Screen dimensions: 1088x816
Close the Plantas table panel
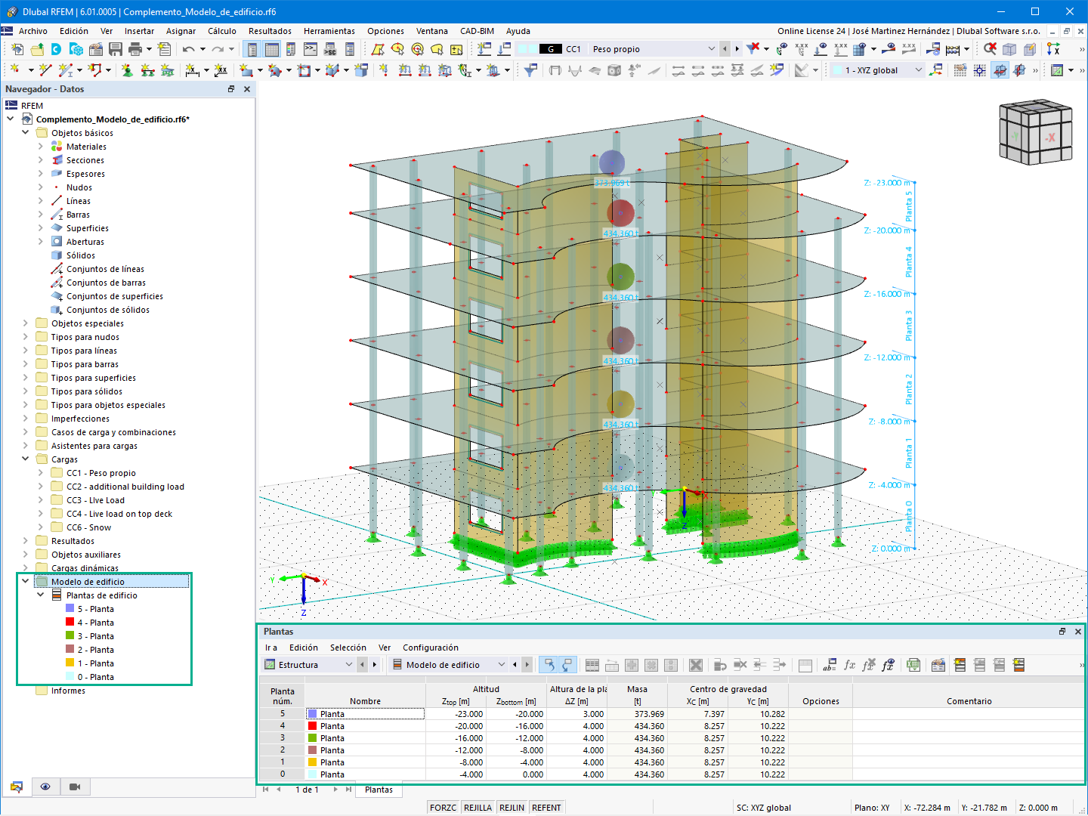(1078, 632)
